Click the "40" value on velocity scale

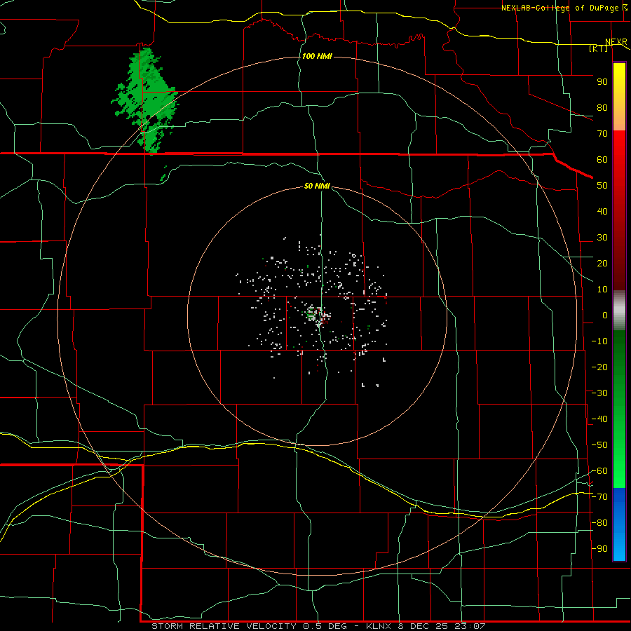[x=602, y=212]
